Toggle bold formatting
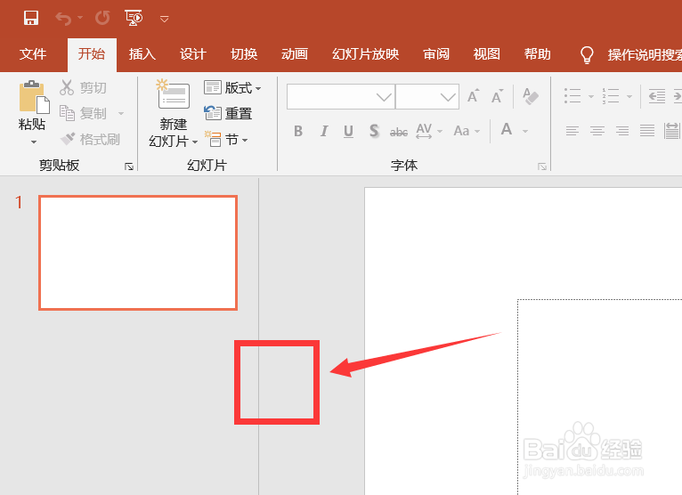 [x=298, y=131]
